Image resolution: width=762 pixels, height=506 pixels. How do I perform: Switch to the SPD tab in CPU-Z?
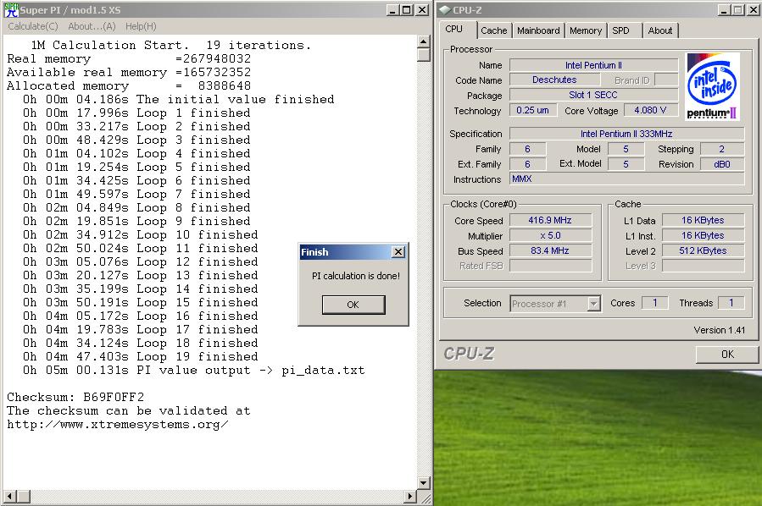pos(620,30)
